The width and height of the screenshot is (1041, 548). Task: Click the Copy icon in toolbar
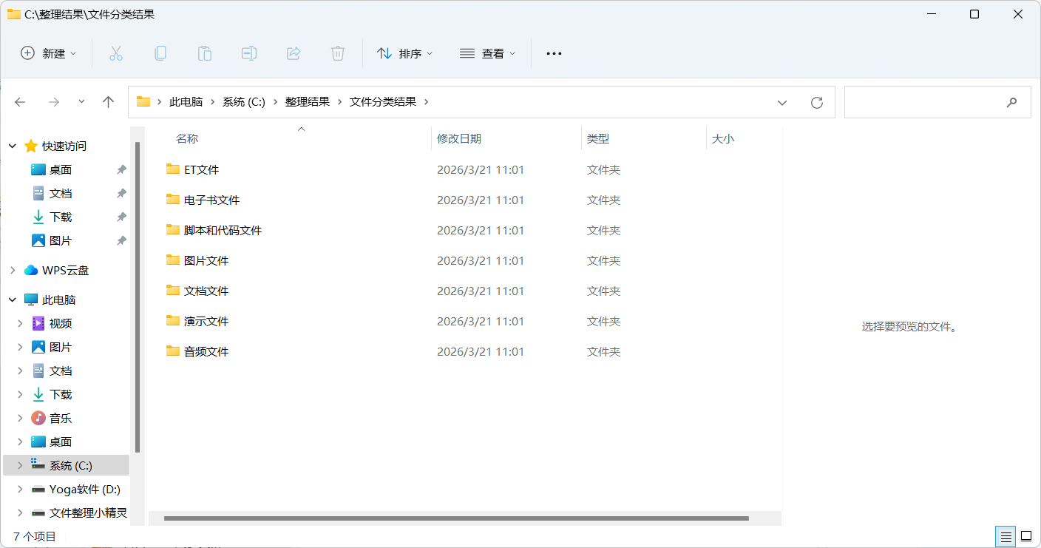click(x=160, y=53)
